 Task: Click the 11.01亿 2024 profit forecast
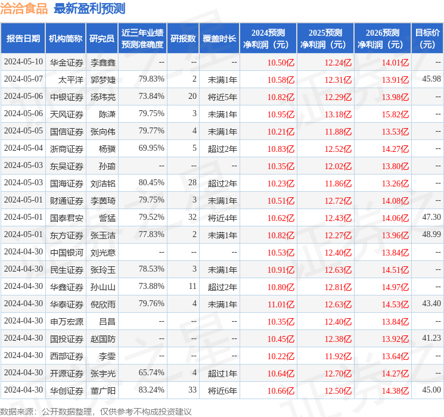[x=281, y=304]
